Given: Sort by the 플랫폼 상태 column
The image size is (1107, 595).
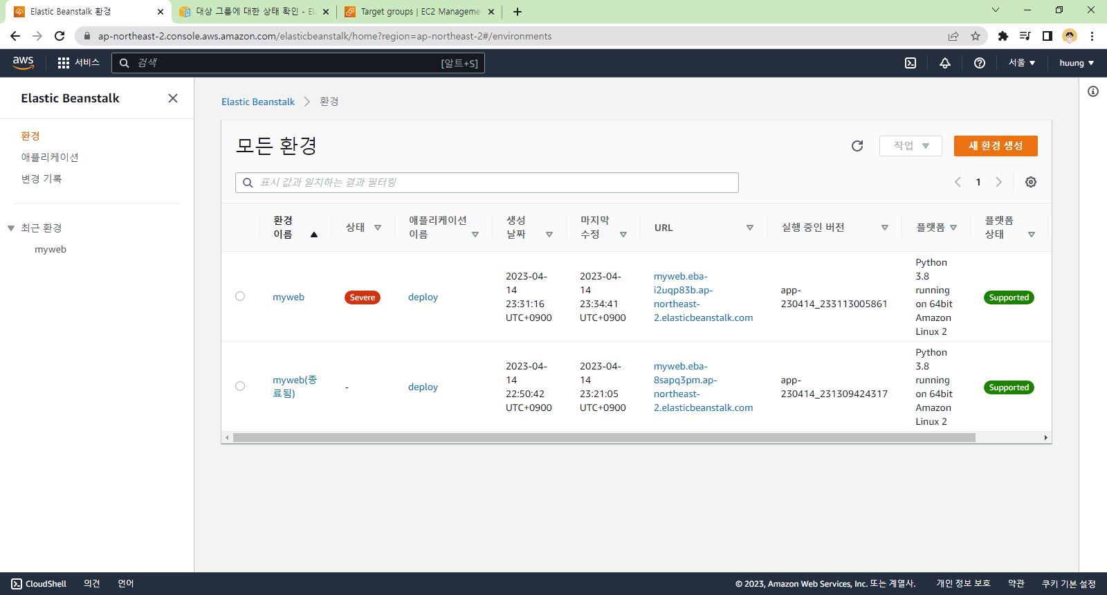Looking at the screenshot, I should 1032,235.
